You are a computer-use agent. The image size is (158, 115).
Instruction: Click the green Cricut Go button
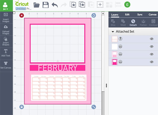(127, 4)
